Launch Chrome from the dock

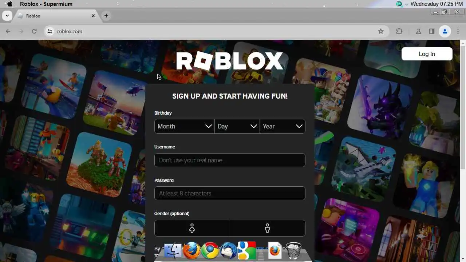point(210,251)
